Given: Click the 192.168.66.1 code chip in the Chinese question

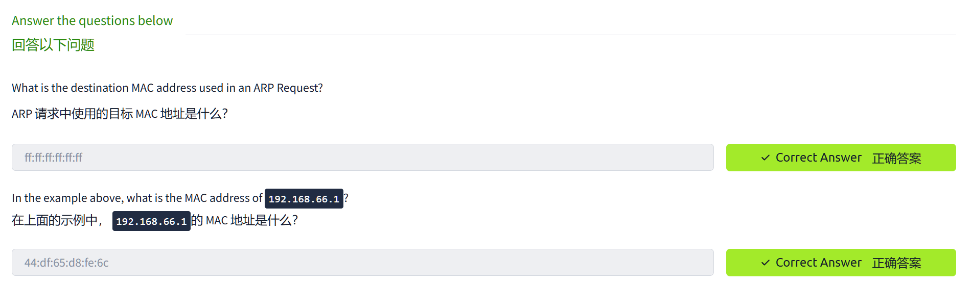Looking at the screenshot, I should (x=151, y=221).
